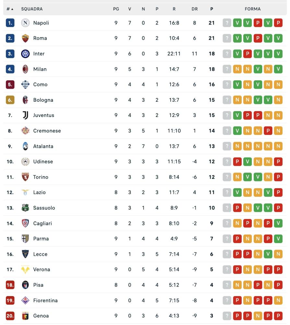
Task: Click the Juventus club logo
Action: tap(25, 115)
